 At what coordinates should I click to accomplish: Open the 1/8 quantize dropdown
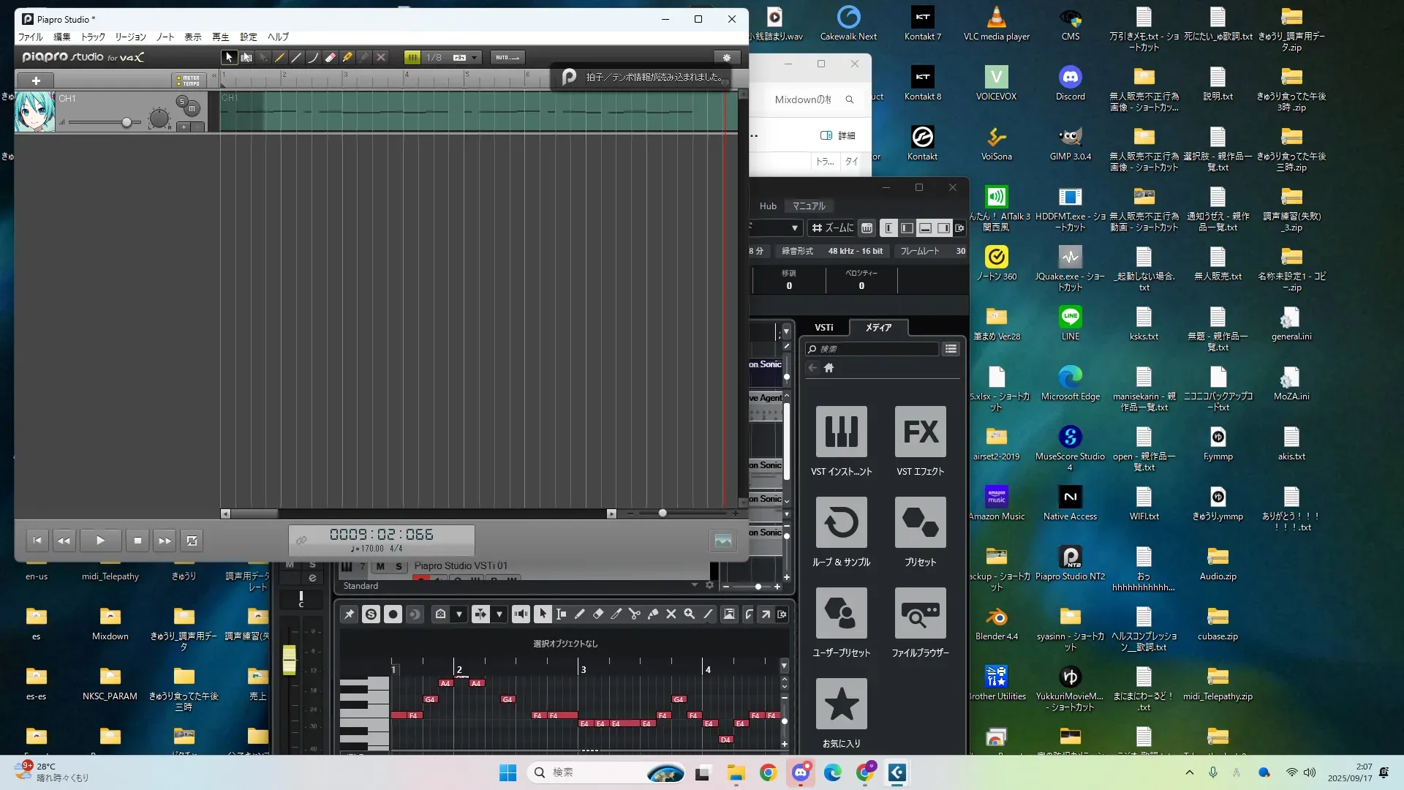474,57
